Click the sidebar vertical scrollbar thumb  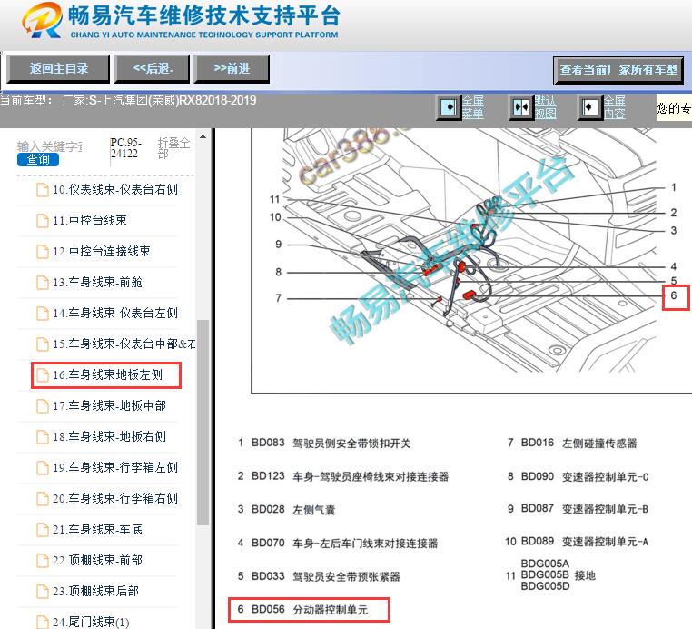coord(203,423)
